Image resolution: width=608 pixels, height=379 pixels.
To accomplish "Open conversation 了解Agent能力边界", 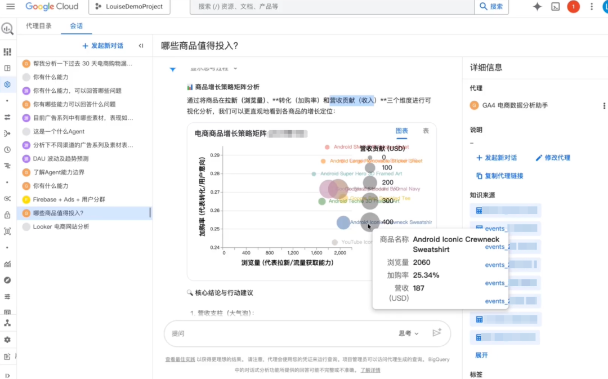I will (84, 172).
